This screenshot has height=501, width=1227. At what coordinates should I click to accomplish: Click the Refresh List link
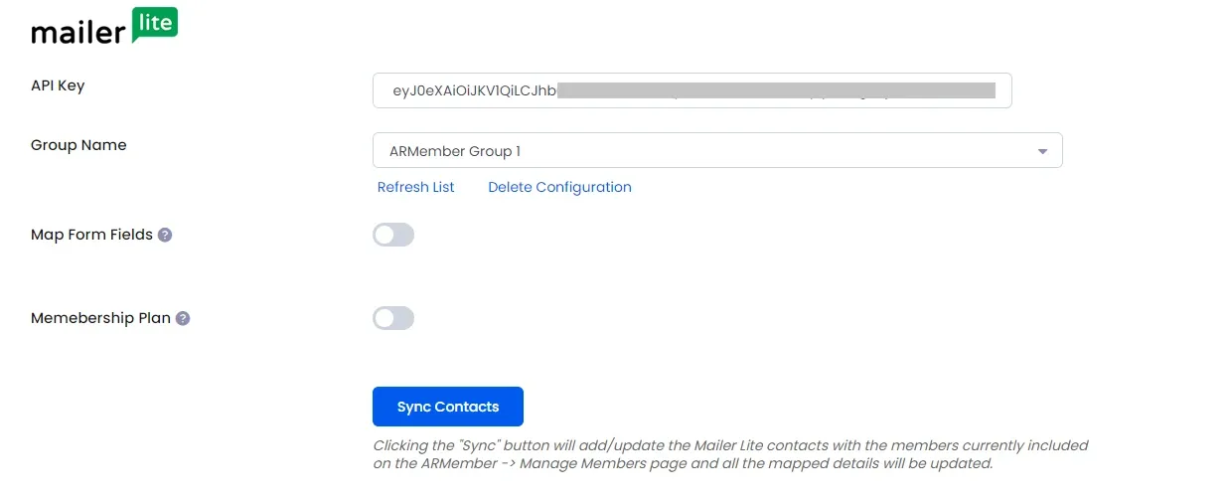pos(415,187)
